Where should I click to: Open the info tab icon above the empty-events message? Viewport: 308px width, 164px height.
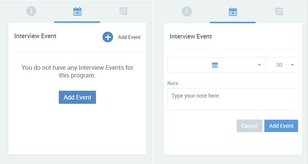pos(31,11)
